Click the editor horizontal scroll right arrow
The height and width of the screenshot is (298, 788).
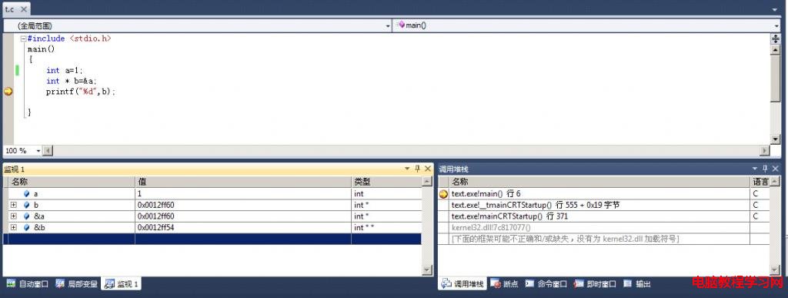point(764,151)
